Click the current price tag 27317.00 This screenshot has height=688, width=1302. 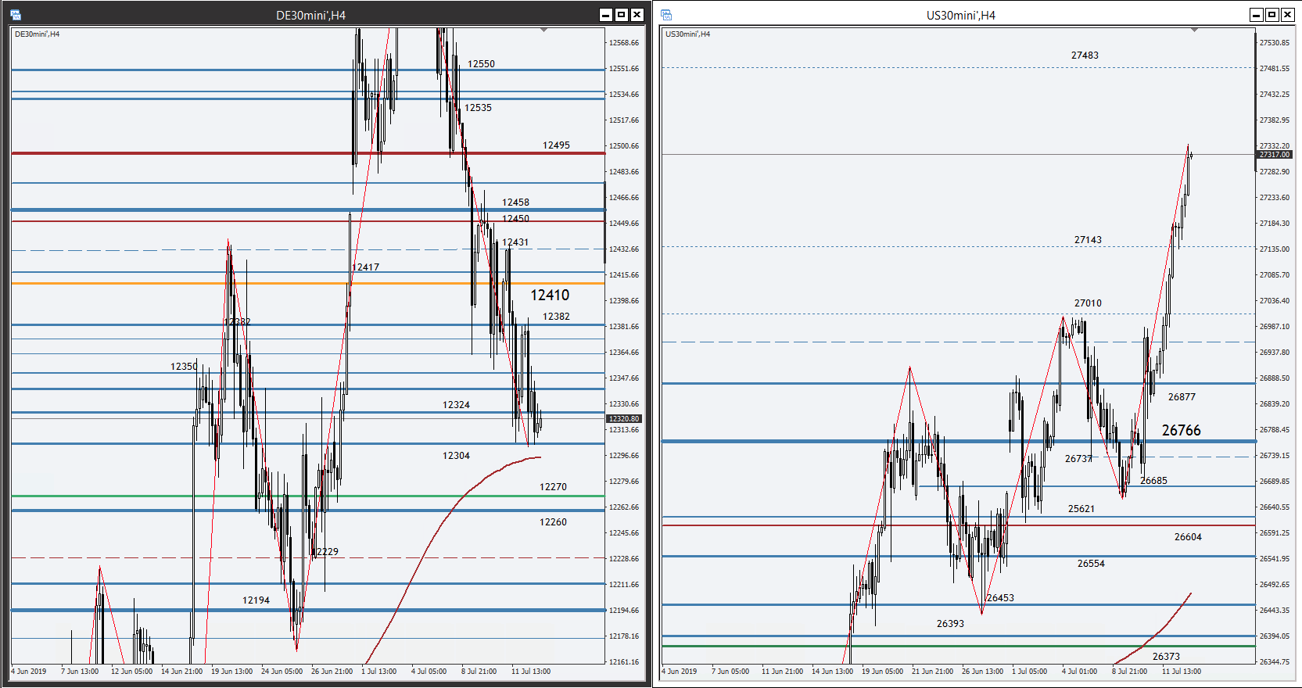[1275, 155]
